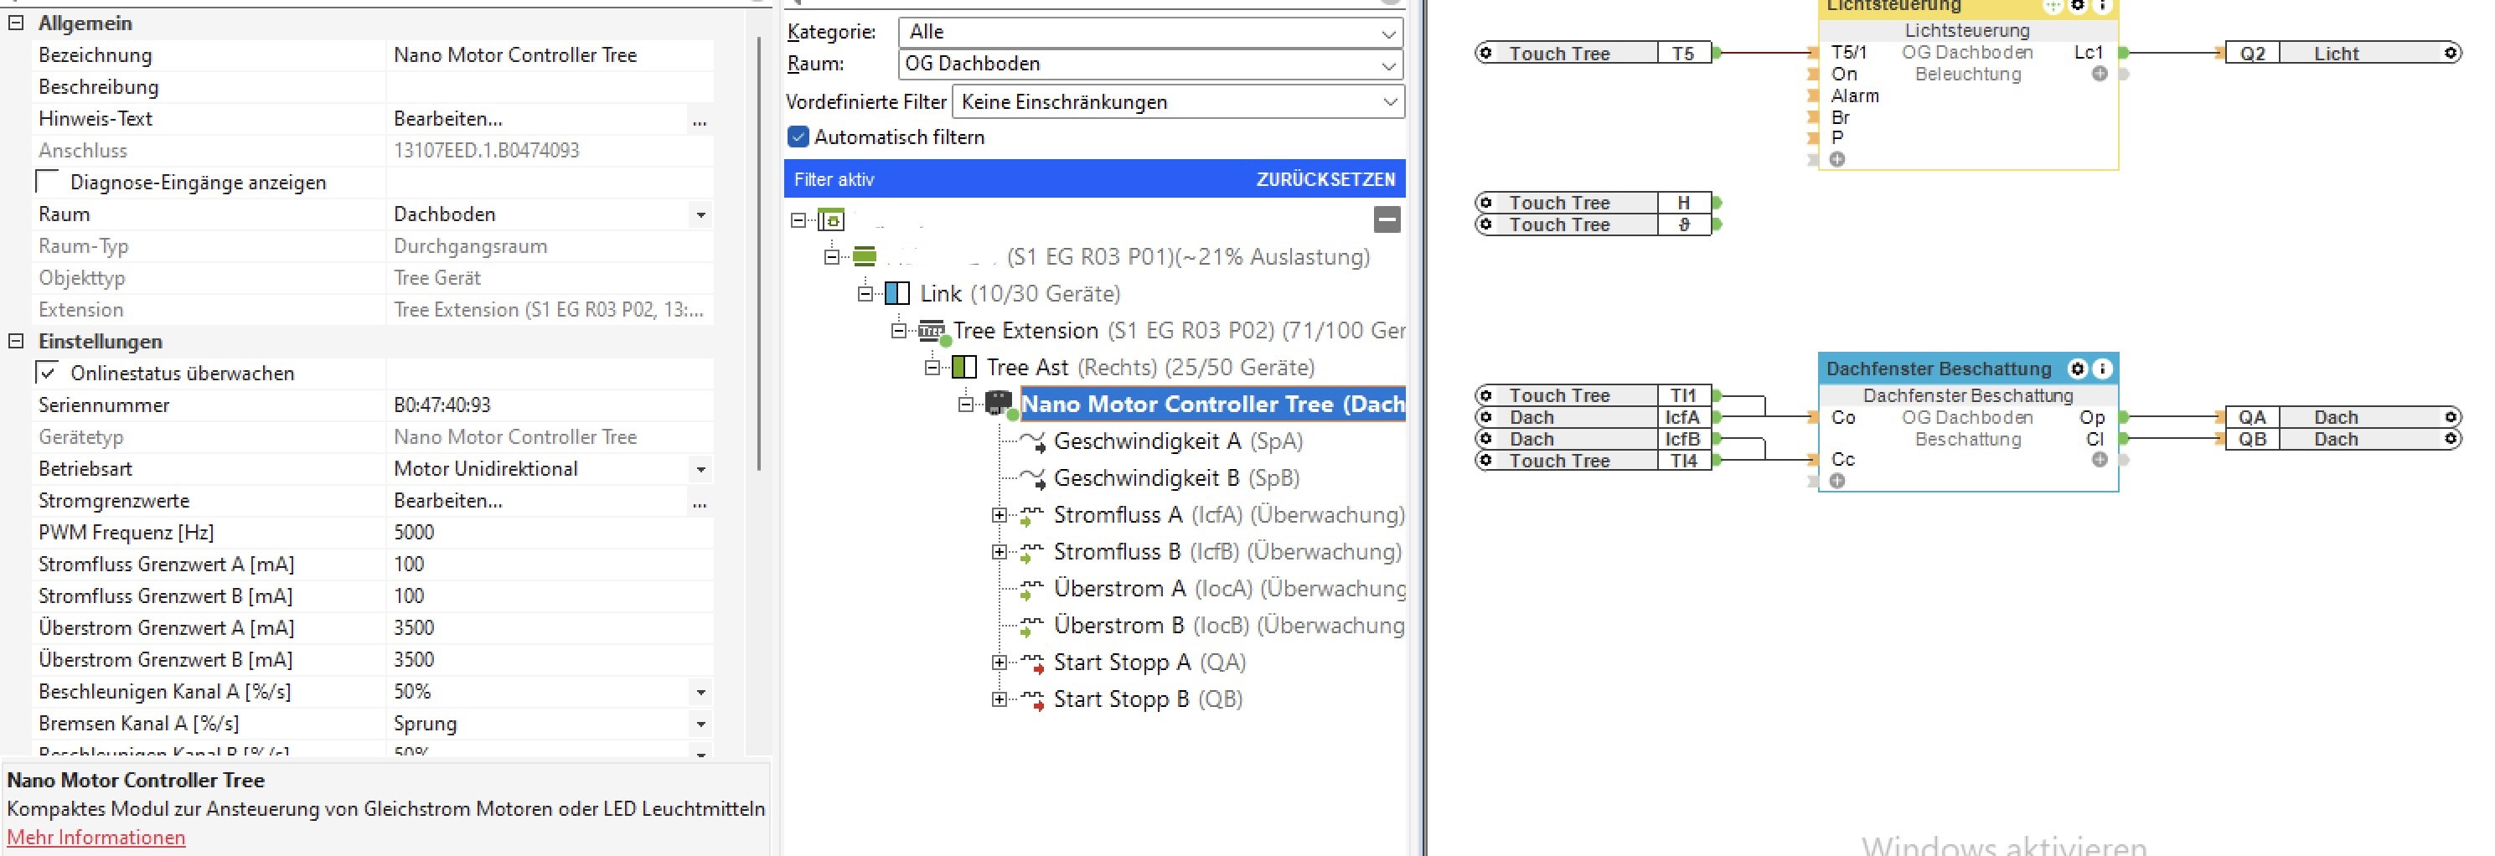Uncheck Onlinestatus überwachen
The width and height of the screenshot is (2495, 856).
[x=46, y=372]
